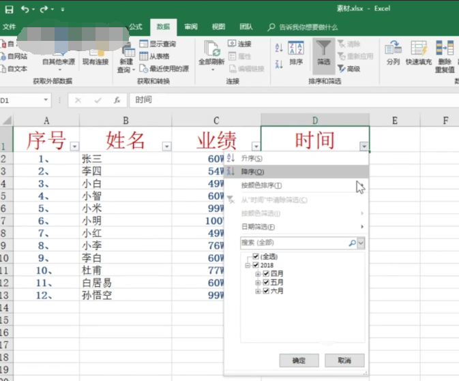Select Sort Descending (降序) menu item
This screenshot has height=381, width=459.
coord(252,171)
